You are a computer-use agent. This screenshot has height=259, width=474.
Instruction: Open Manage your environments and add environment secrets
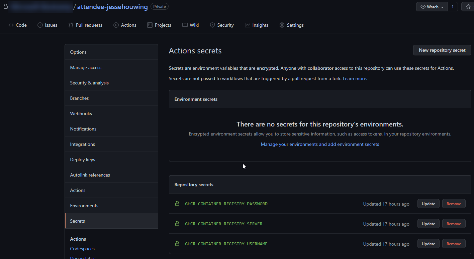tap(320, 144)
